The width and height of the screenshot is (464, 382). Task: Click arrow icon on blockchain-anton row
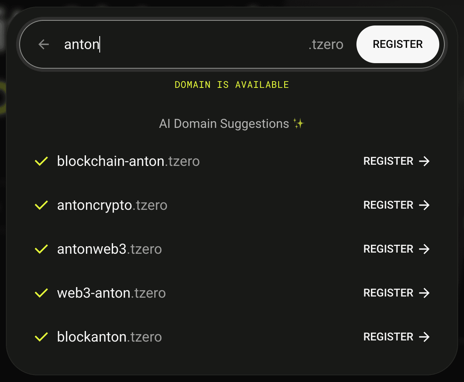[424, 161]
